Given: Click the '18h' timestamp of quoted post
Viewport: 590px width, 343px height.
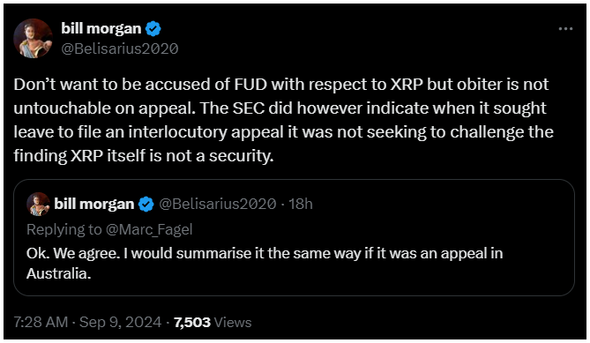Looking at the screenshot, I should tap(301, 204).
